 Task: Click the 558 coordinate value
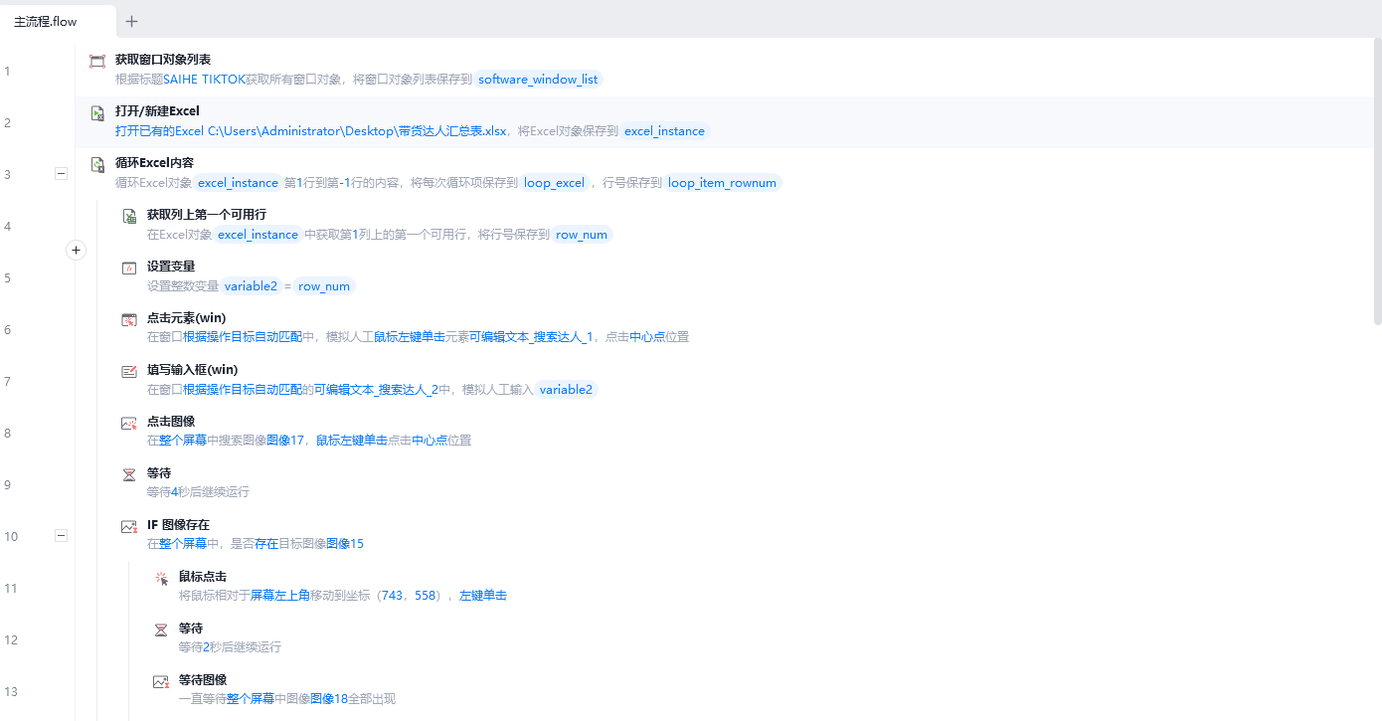coord(426,596)
